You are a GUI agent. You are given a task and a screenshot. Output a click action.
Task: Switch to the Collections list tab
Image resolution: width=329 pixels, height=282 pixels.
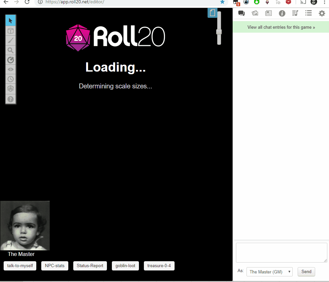308,13
